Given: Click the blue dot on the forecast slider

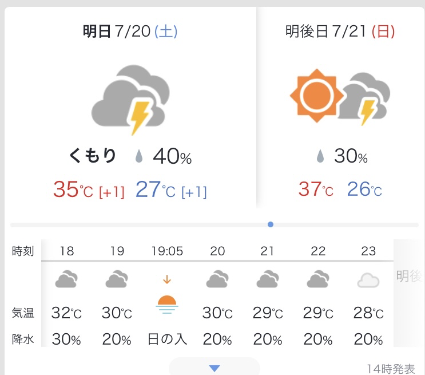Looking at the screenshot, I should 270,224.
